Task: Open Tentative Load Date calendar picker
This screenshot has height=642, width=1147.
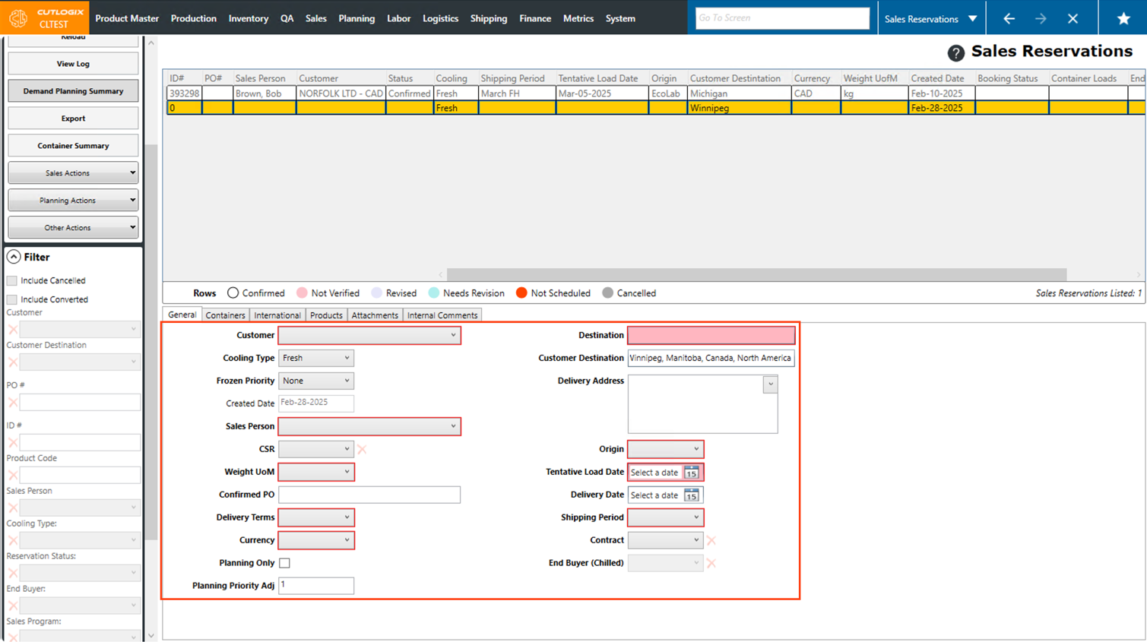Action: click(x=691, y=473)
